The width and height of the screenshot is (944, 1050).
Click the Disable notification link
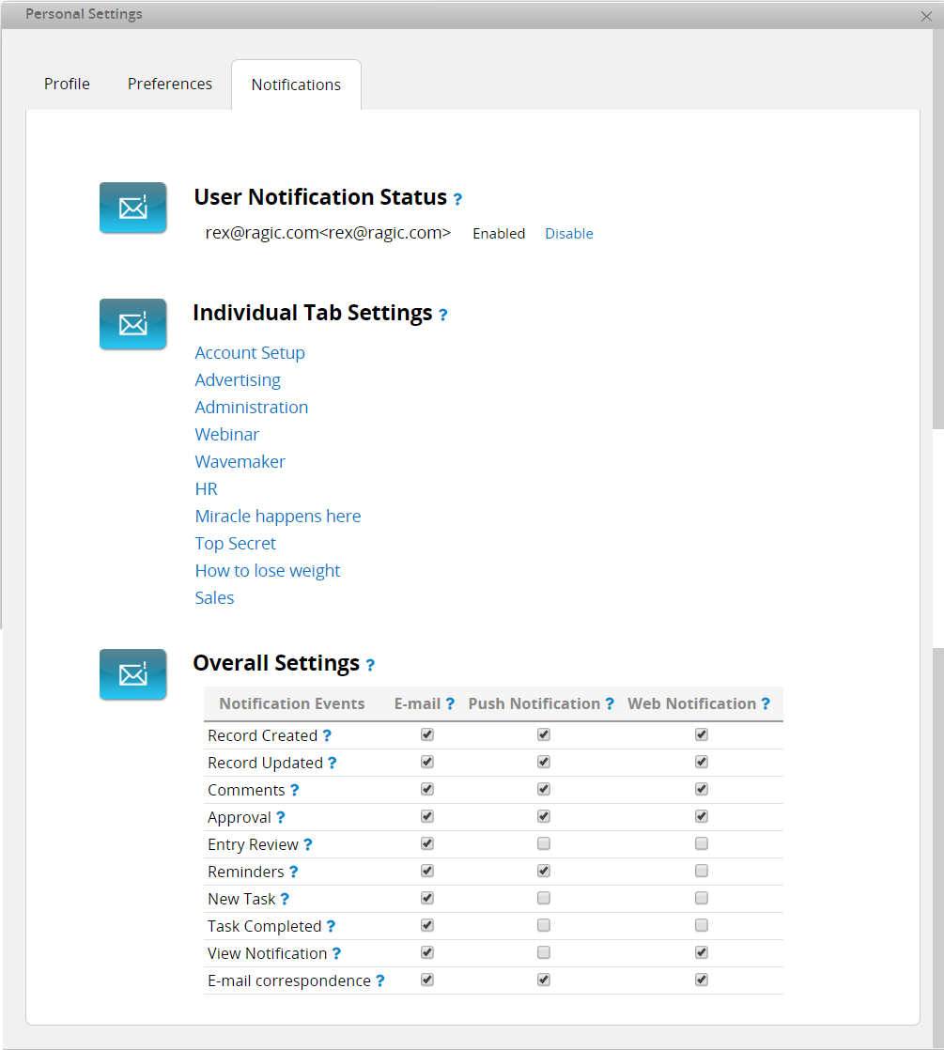tap(569, 234)
